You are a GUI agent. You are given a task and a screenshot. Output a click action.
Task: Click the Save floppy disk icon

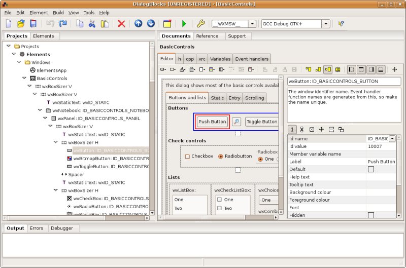click(x=33, y=24)
